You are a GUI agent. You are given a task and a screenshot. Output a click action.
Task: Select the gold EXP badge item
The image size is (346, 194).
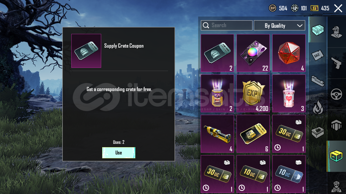pos(253,93)
